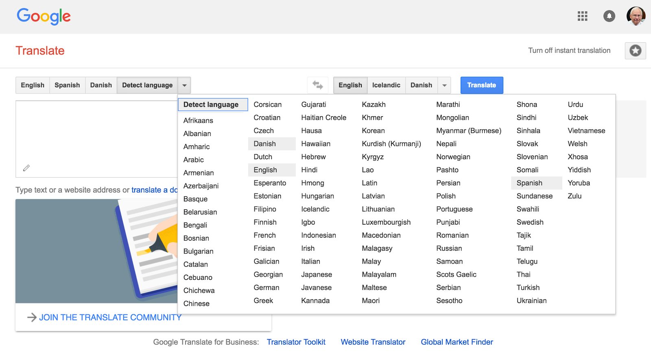Select the Icelandic target language tab
Viewport: 651px width, 353px height.
(x=386, y=85)
